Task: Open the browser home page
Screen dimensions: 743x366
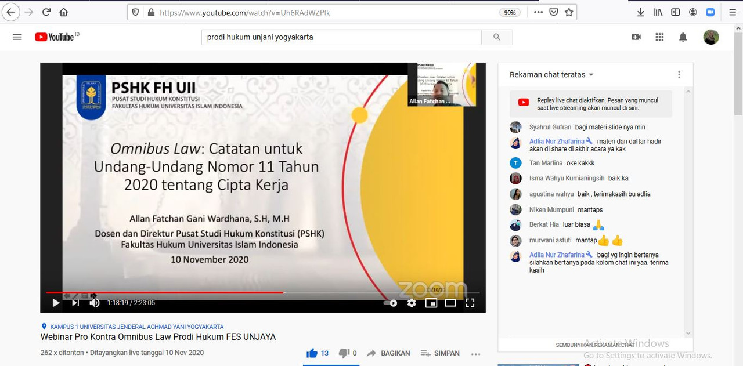Action: point(64,12)
